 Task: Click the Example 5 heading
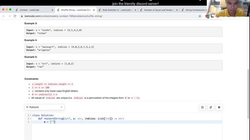(31, 57)
